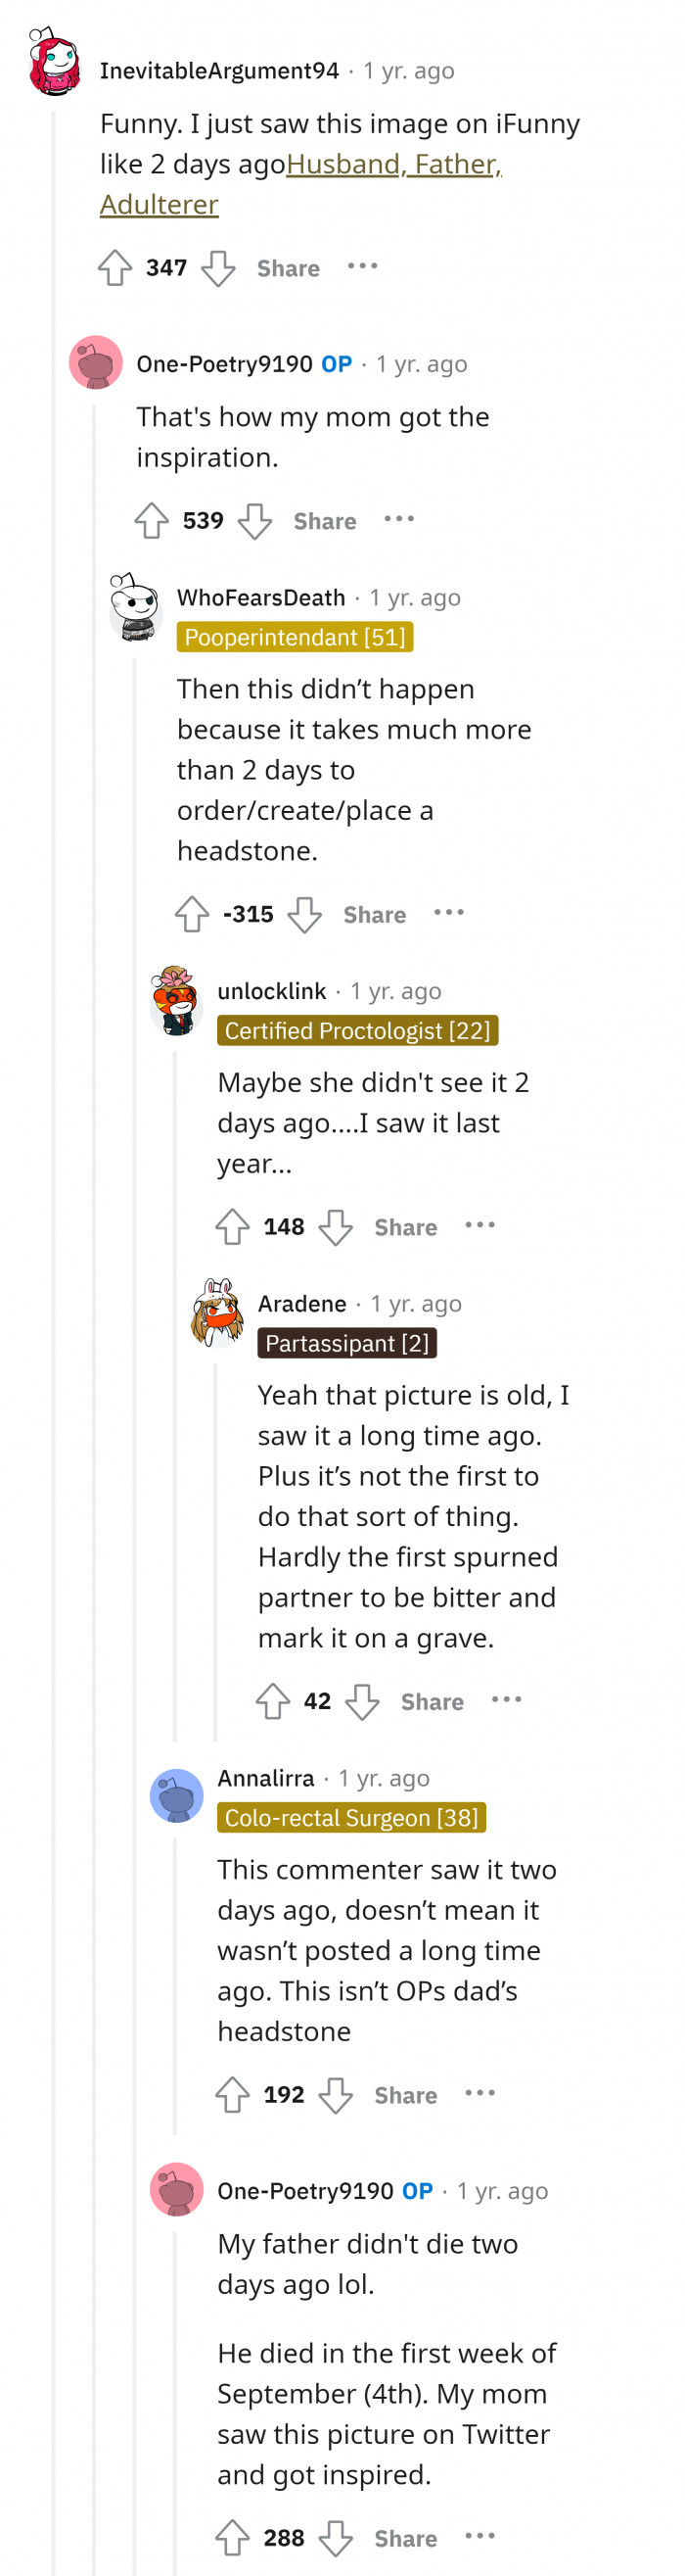Share Annalirra's comment
This screenshot has width=685, height=2576.
[405, 2095]
